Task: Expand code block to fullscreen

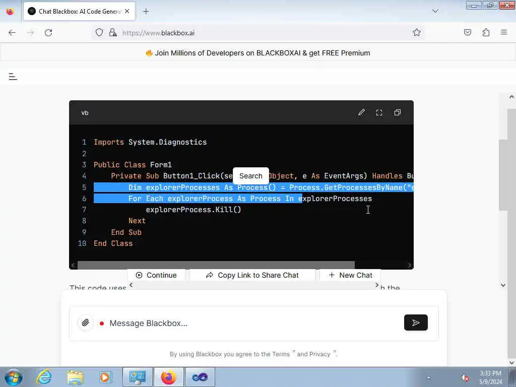Action: 379,112
